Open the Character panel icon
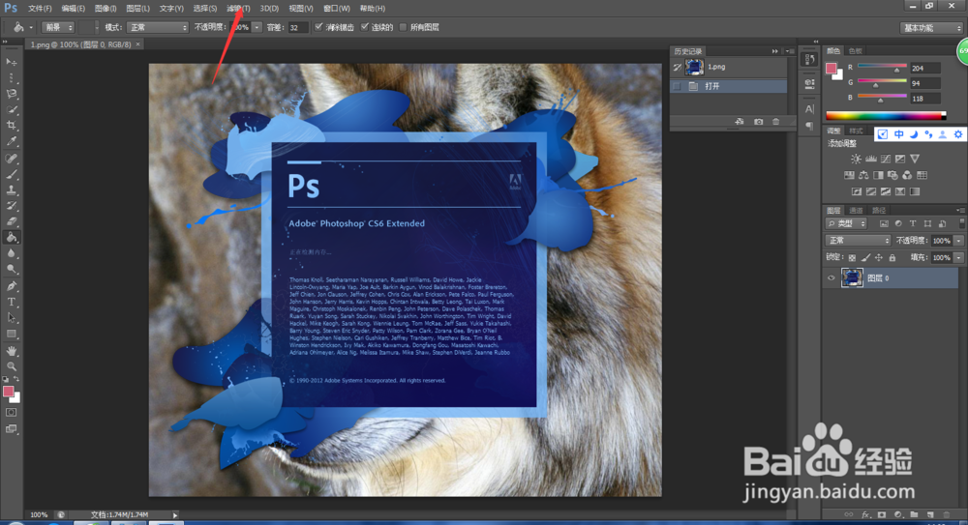The width and height of the screenshot is (968, 525). click(x=808, y=109)
